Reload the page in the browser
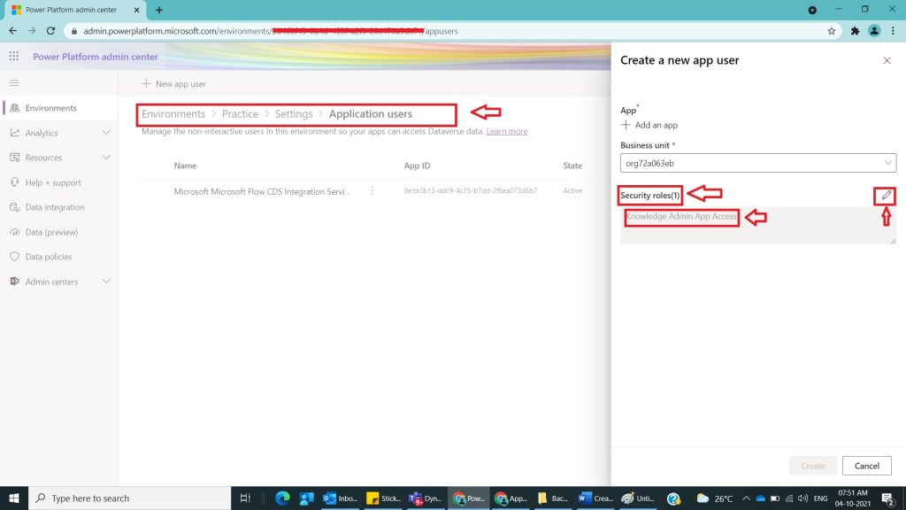 pyautogui.click(x=50, y=30)
